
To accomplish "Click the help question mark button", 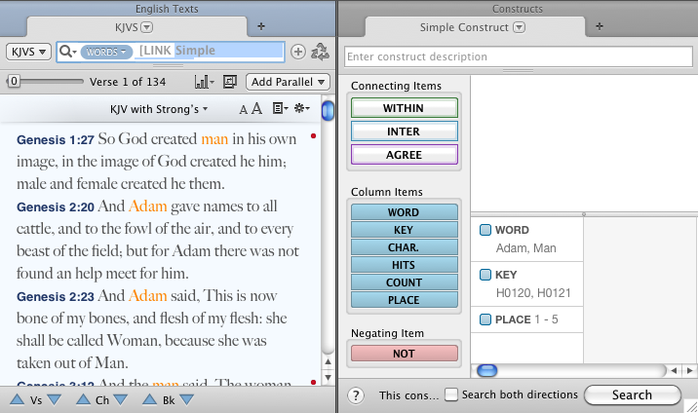I will pyautogui.click(x=357, y=394).
